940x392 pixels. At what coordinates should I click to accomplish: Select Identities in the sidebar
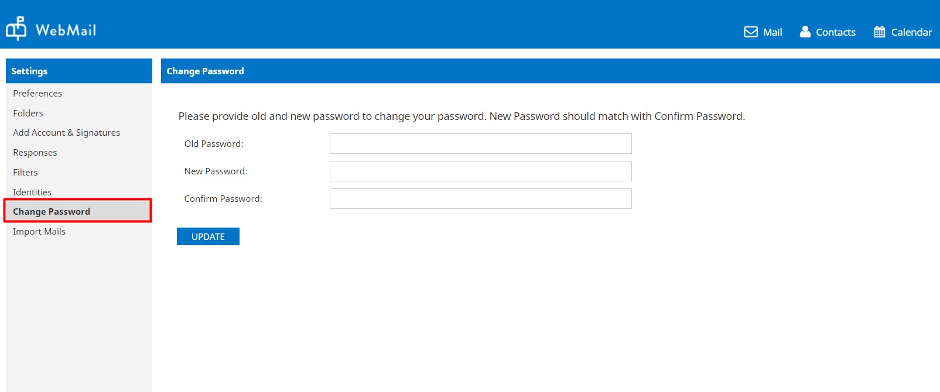[x=32, y=192]
